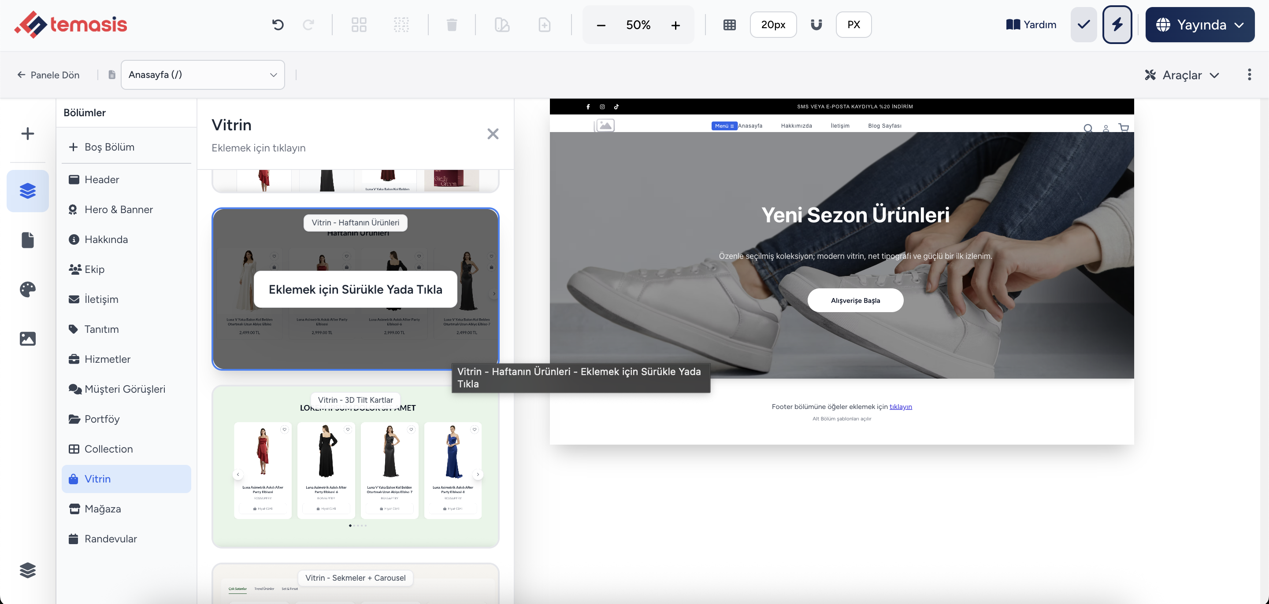Select Portföy section category
Viewport: 1269px width, 604px height.
[126, 419]
